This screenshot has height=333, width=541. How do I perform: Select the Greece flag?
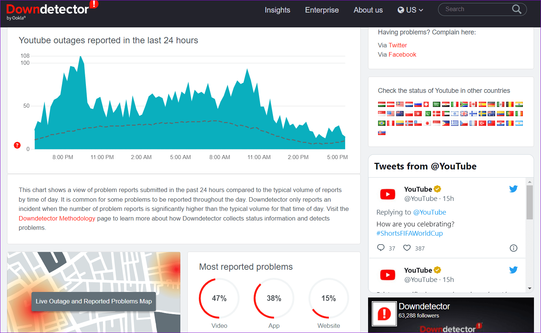pos(455,123)
